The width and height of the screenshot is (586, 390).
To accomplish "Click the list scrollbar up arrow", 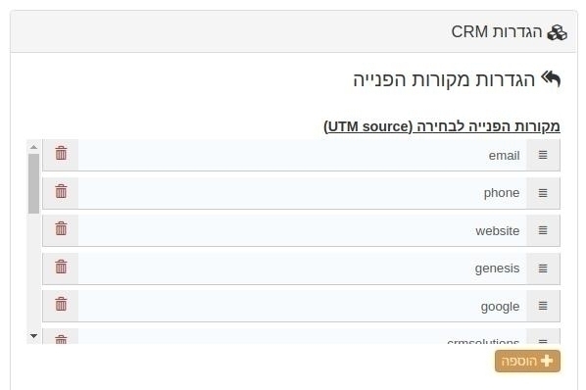I will point(33,147).
